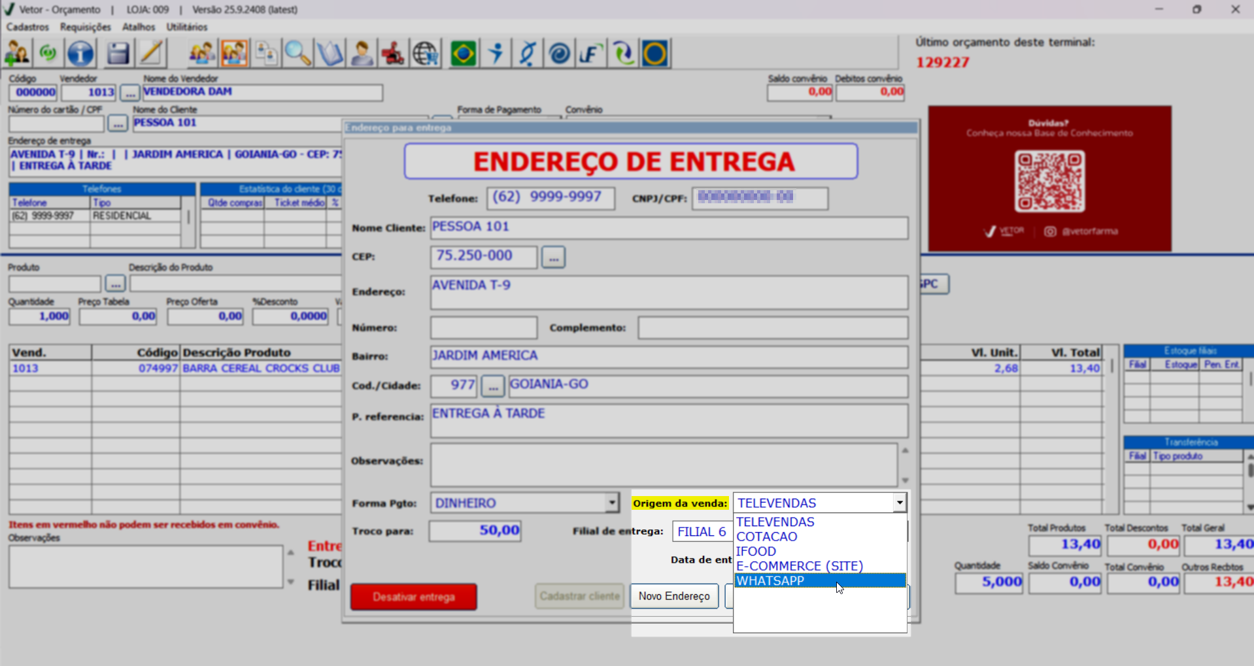Click the QR code in the red banner

pyautogui.click(x=1049, y=181)
